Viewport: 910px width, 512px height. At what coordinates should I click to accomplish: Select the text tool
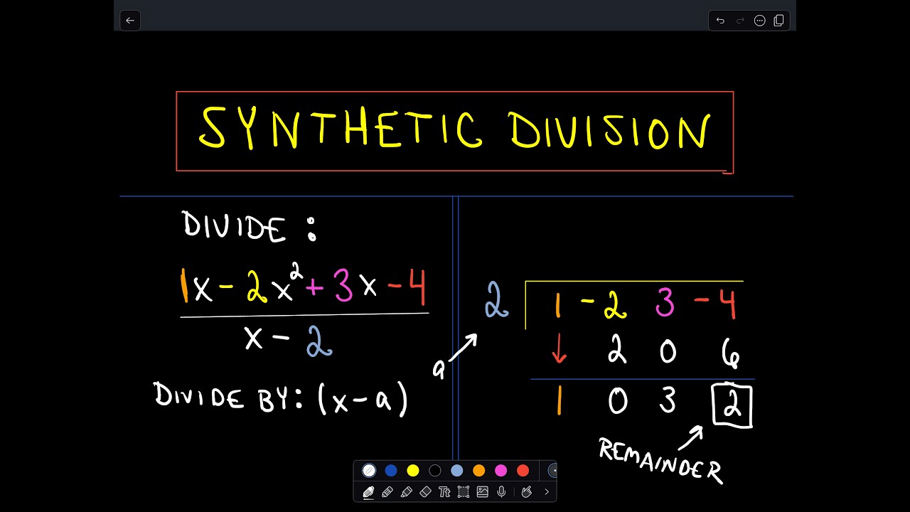tap(444, 491)
